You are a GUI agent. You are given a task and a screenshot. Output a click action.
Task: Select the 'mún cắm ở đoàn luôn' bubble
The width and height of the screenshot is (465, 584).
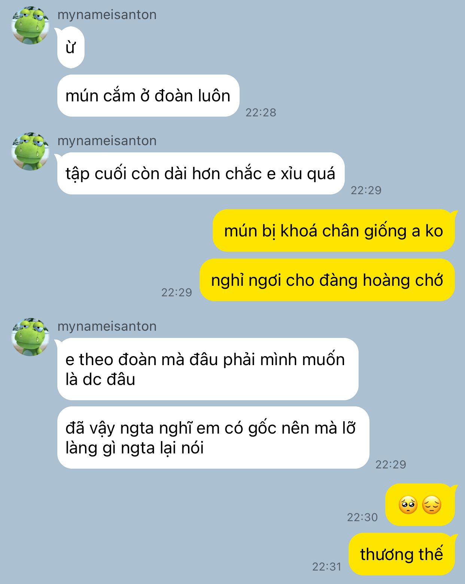click(148, 96)
